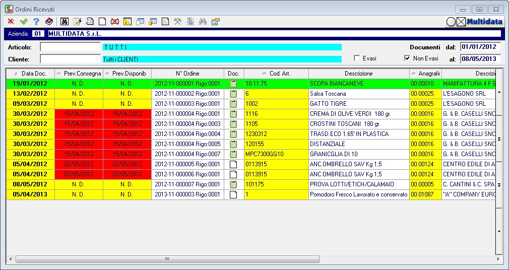This screenshot has width=509, height=270.
Task: Click the black-framed binoculars search icon
Action: coord(65,22)
